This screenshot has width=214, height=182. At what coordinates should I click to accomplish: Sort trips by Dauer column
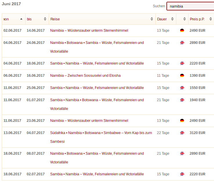(x=166, y=19)
